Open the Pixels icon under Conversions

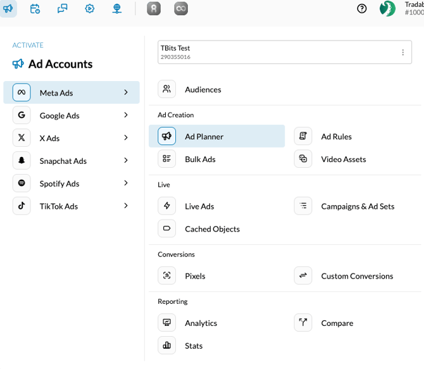(167, 276)
